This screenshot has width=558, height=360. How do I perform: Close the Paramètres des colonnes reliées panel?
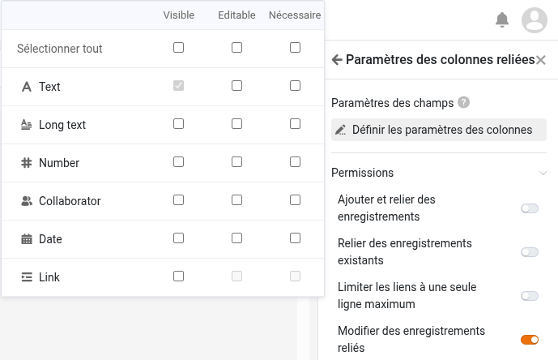click(540, 60)
